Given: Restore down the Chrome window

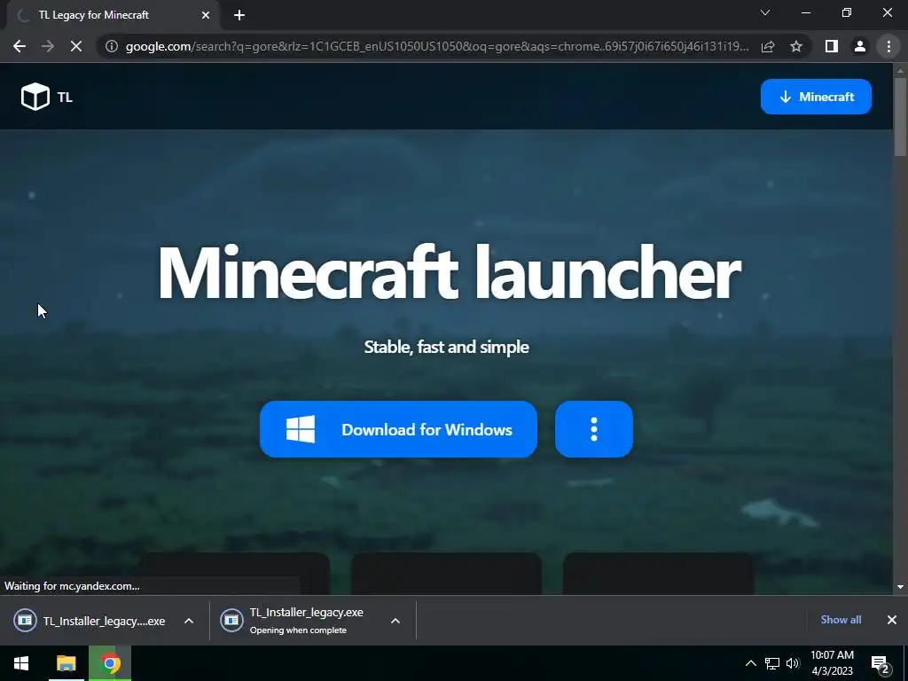Looking at the screenshot, I should (x=847, y=12).
